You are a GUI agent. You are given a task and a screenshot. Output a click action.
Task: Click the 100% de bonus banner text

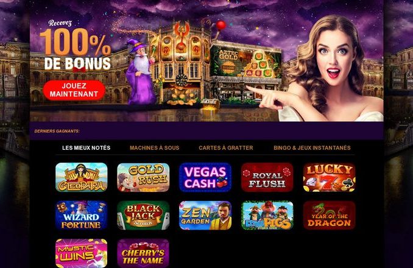point(76,49)
